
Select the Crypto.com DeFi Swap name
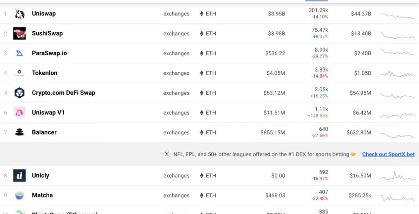pyautogui.click(x=64, y=93)
